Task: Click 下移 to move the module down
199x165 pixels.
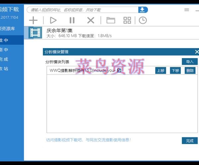Action: 175,71
